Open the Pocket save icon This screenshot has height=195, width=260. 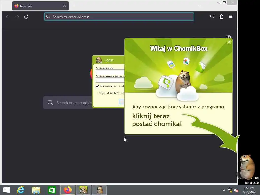[212, 17]
